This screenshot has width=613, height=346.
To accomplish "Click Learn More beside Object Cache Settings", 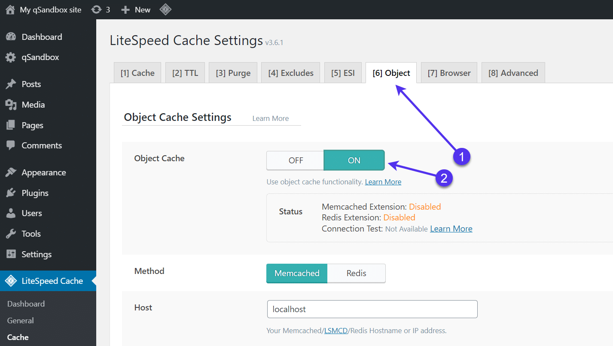I will (x=270, y=118).
